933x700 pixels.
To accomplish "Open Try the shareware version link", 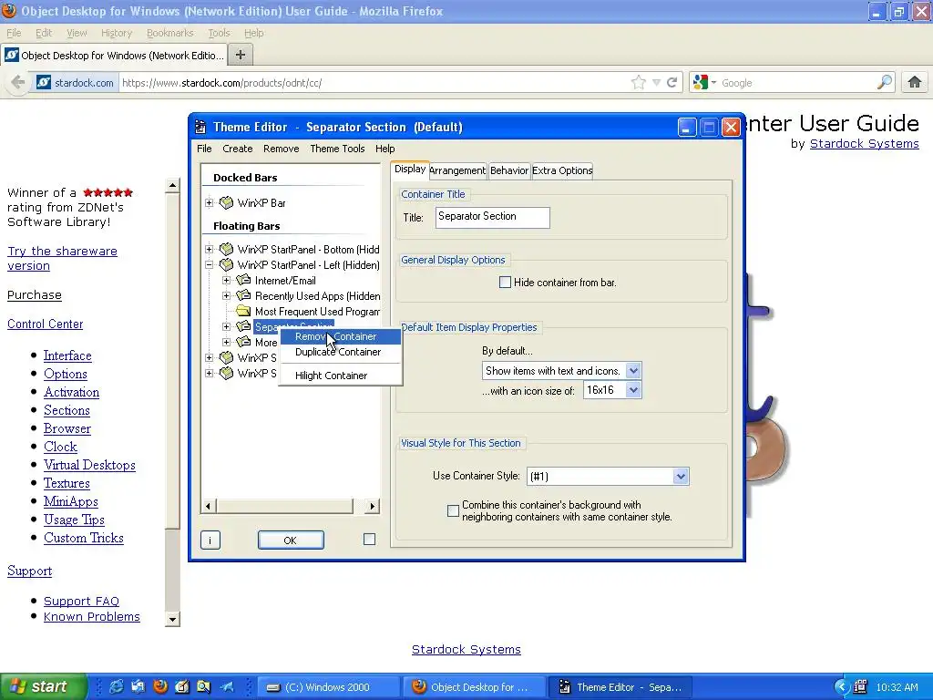I will (x=62, y=258).
